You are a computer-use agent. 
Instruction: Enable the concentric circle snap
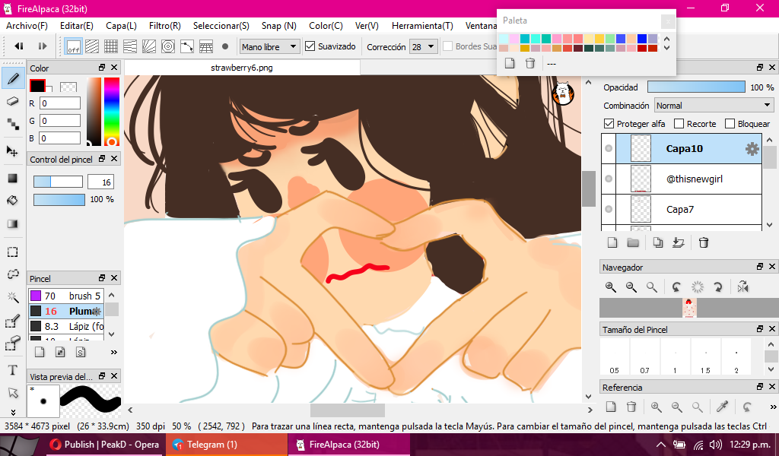click(168, 46)
